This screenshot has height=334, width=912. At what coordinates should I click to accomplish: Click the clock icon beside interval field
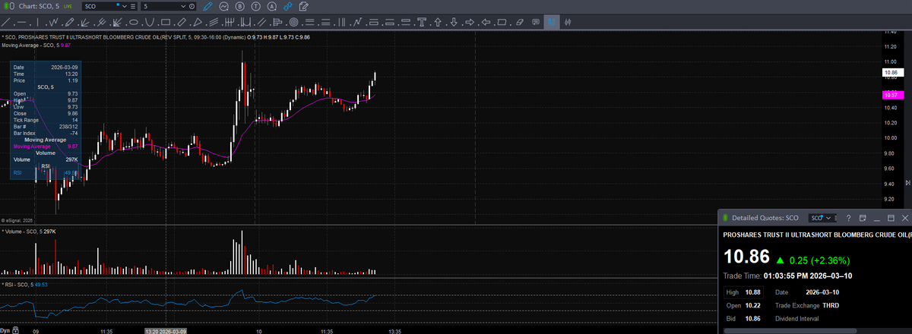click(x=192, y=6)
